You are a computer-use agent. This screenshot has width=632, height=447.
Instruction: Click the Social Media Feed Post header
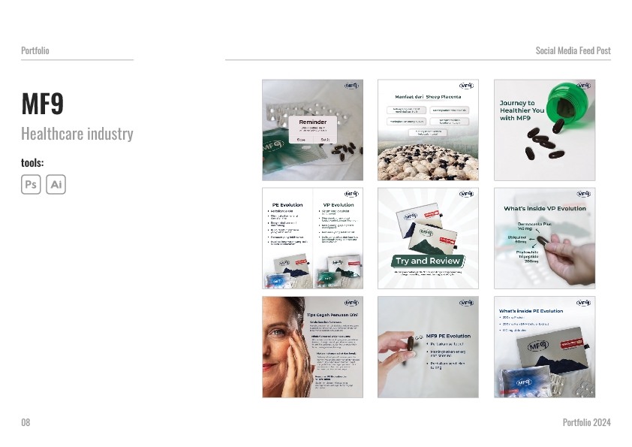coord(573,51)
